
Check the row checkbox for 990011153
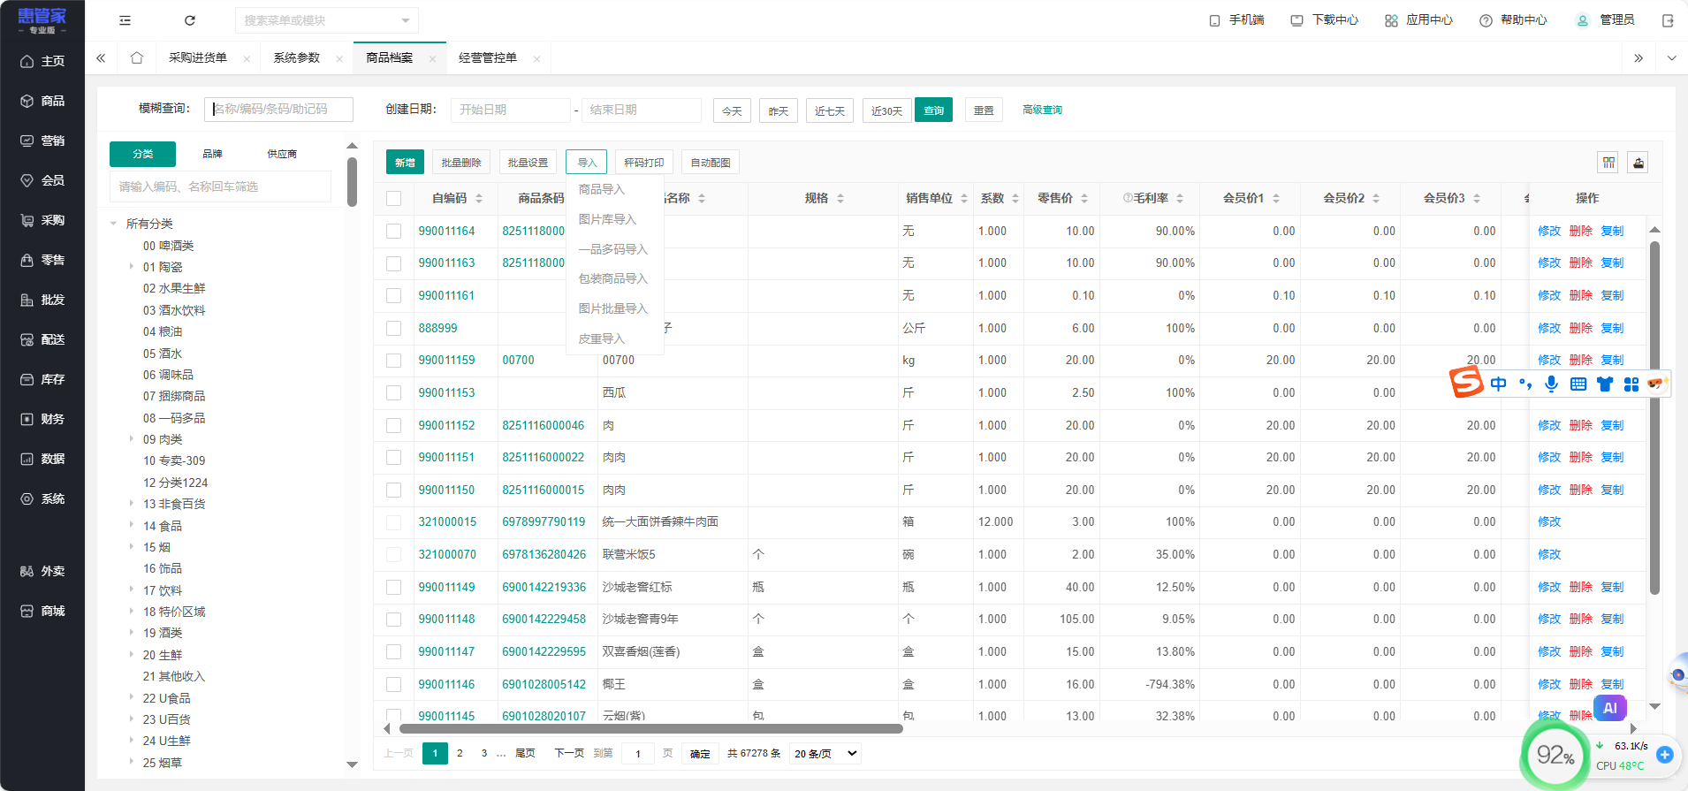pos(394,393)
